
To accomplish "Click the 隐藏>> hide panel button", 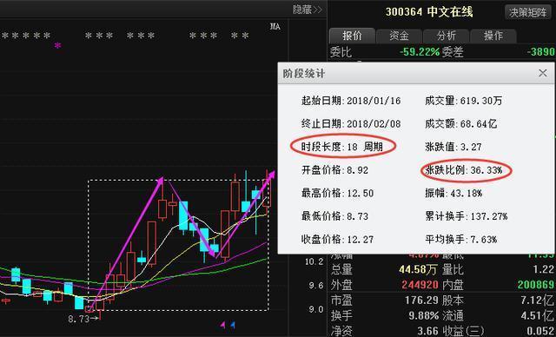I will [307, 10].
